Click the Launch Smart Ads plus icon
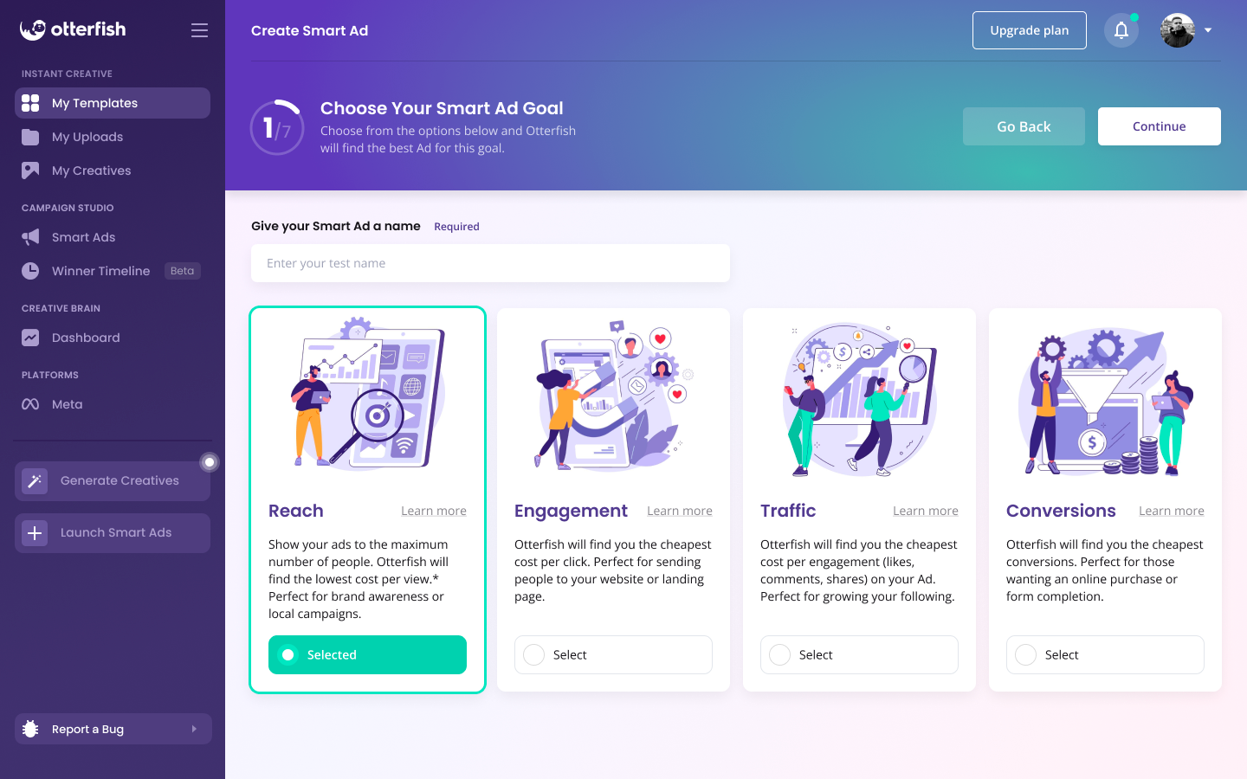This screenshot has height=779, width=1247. pyautogui.click(x=35, y=533)
